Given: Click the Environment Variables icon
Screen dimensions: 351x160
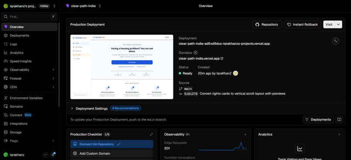Looking at the screenshot, I should point(6,98).
